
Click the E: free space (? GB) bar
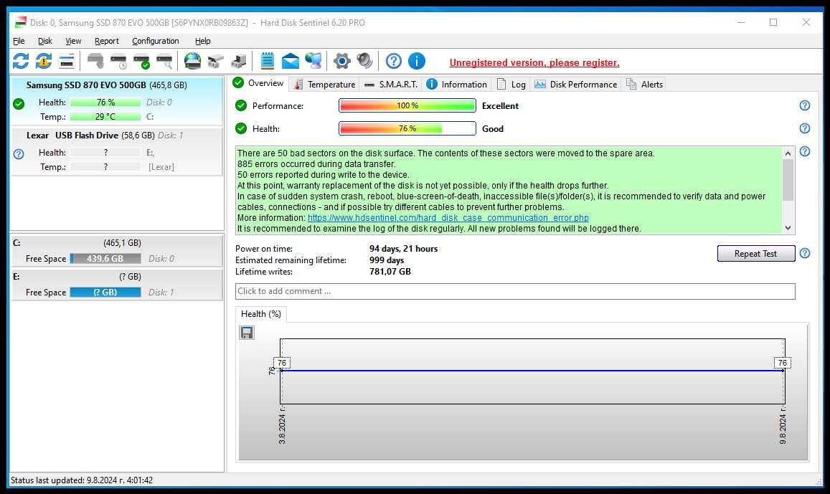point(105,292)
